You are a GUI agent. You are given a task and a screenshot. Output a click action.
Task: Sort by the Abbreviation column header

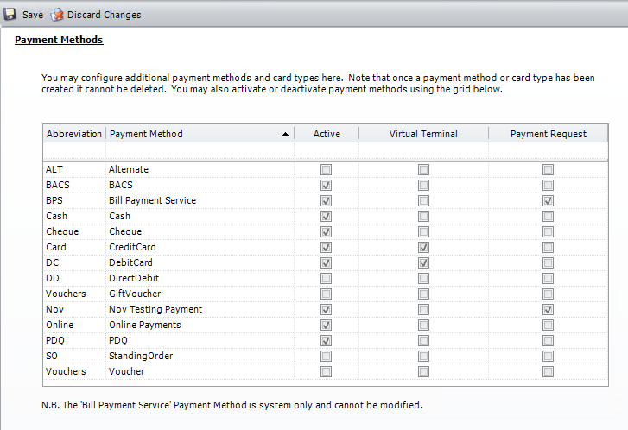[74, 134]
